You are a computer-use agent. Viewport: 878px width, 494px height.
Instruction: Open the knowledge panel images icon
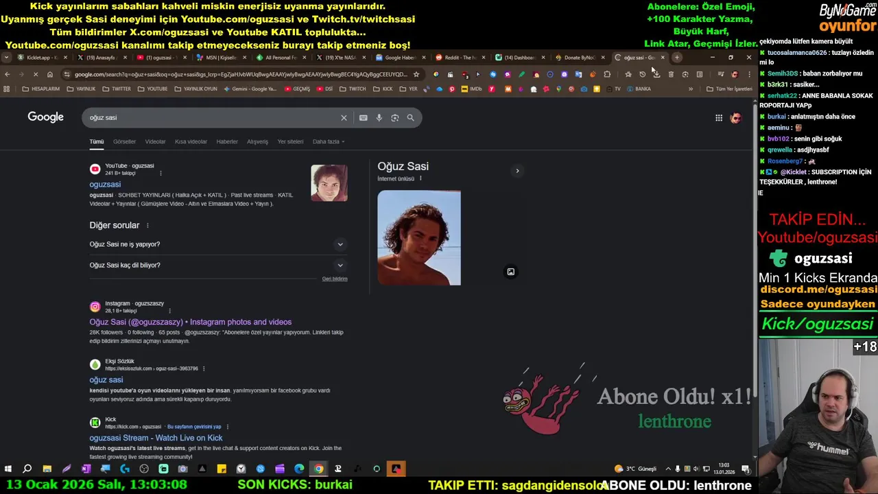pyautogui.click(x=510, y=272)
